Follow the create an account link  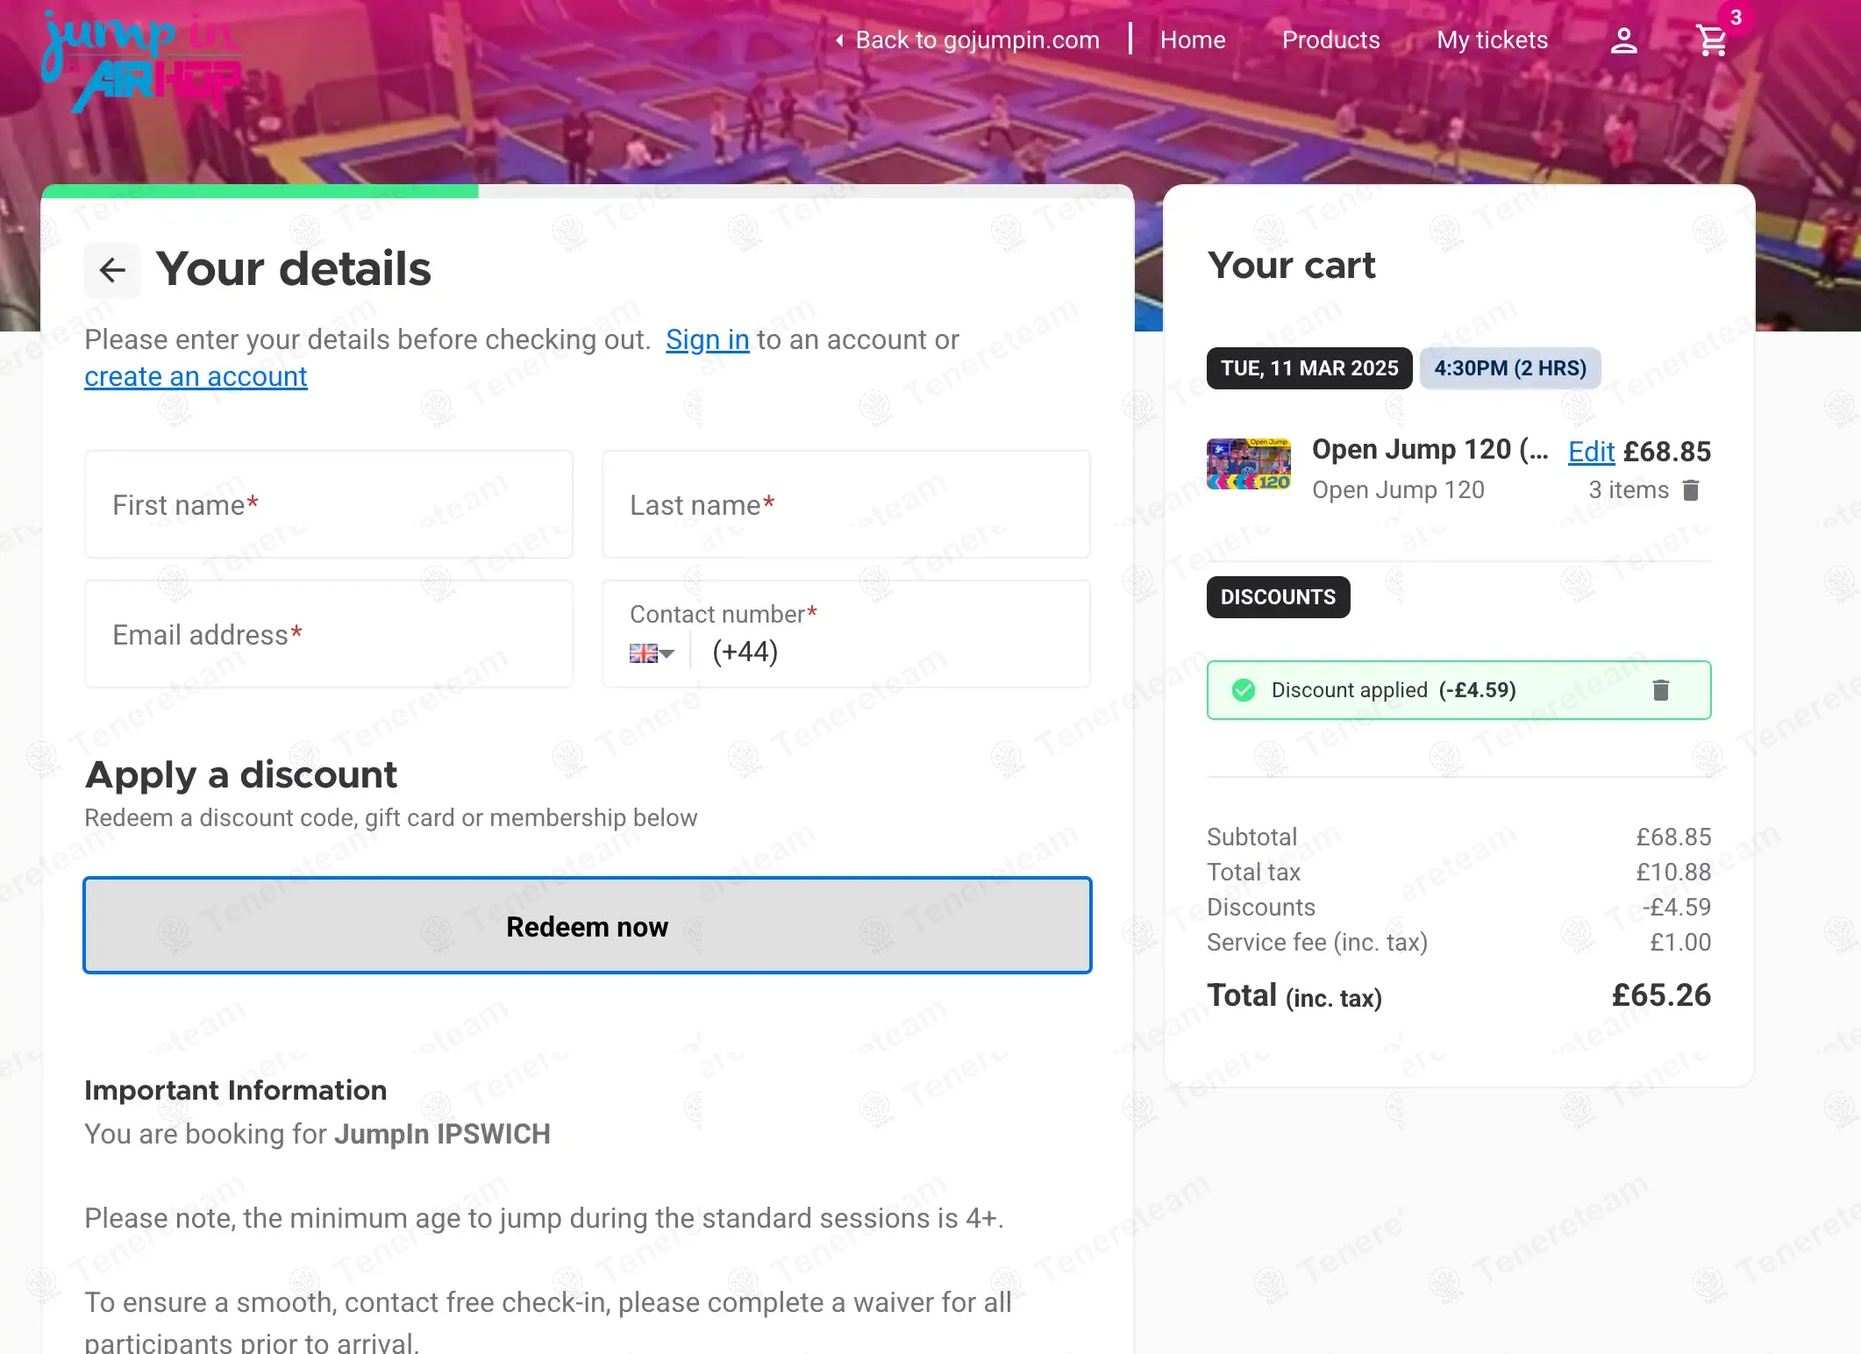click(196, 376)
